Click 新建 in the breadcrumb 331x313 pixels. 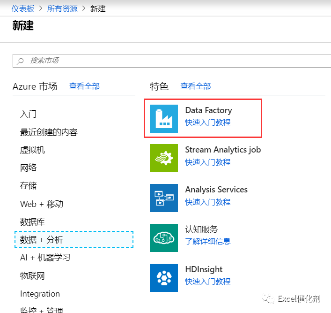click(x=98, y=8)
